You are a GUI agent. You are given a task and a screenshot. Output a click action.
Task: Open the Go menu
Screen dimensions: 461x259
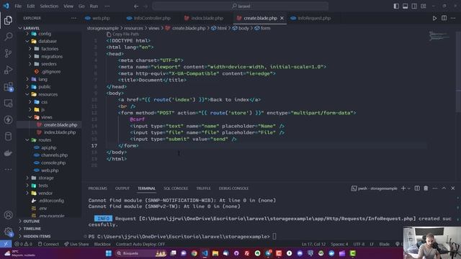pyautogui.click(x=81, y=6)
